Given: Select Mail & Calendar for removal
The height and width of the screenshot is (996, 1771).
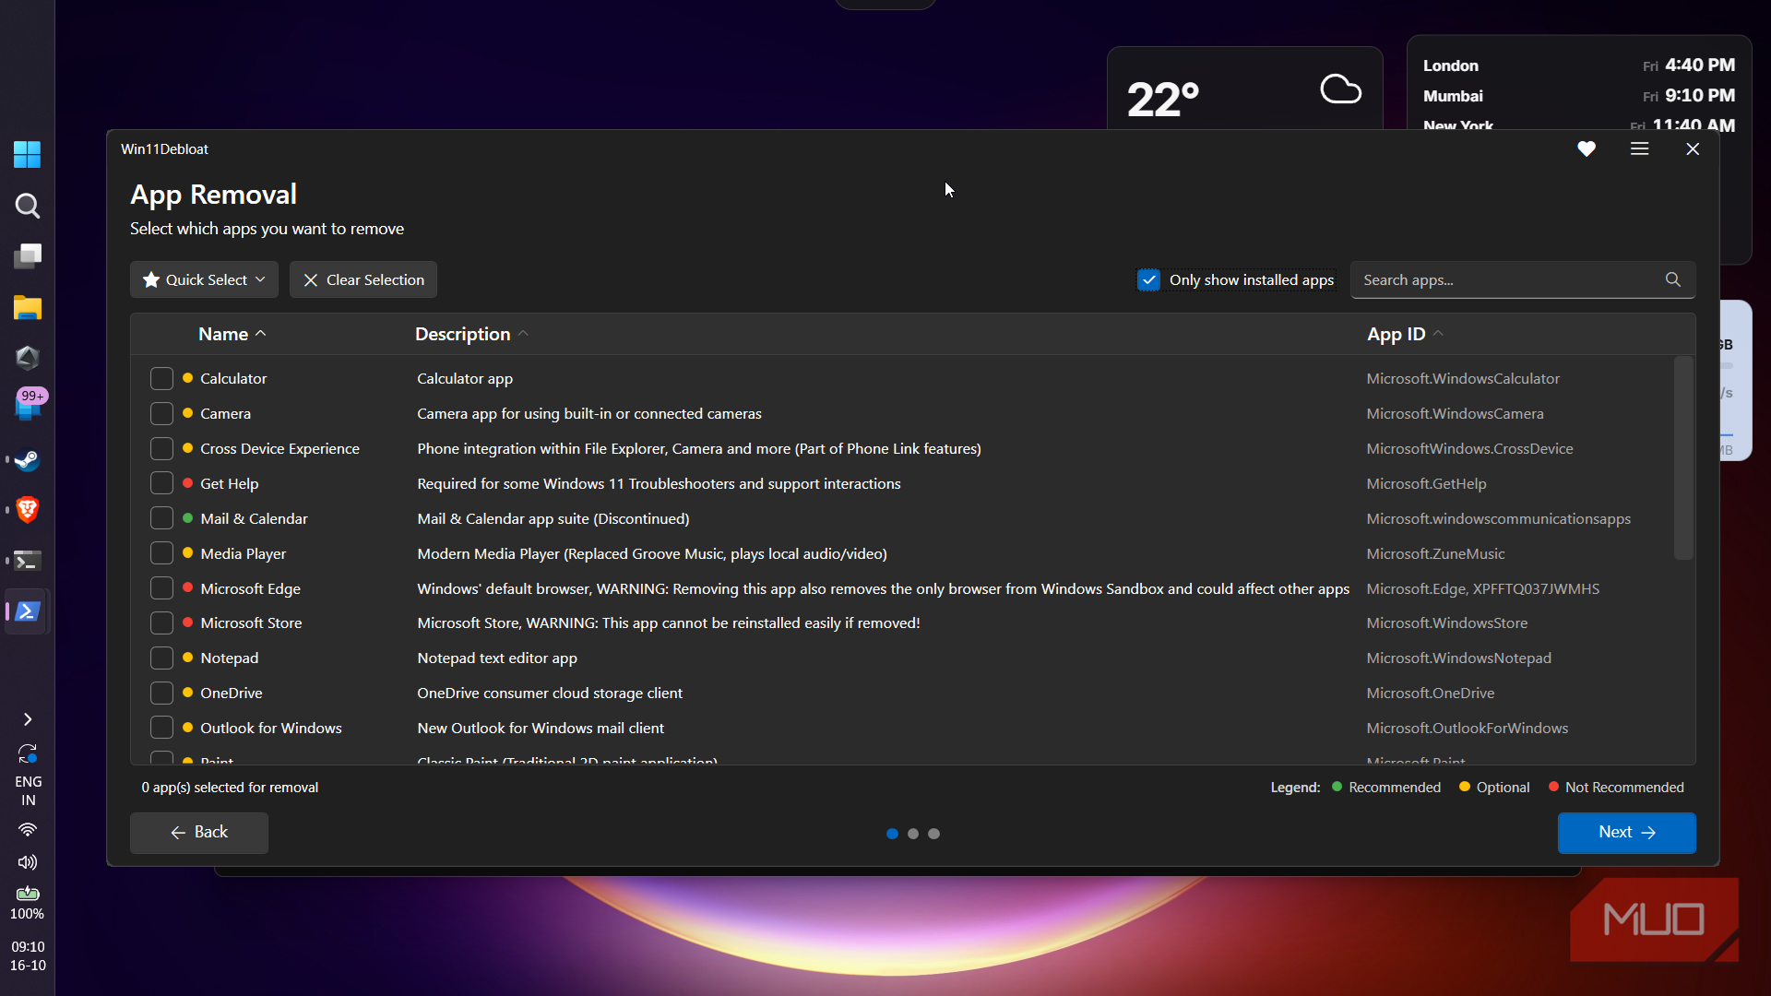Looking at the screenshot, I should [x=161, y=518].
